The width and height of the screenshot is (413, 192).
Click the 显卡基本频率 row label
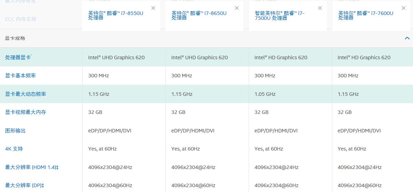point(20,76)
